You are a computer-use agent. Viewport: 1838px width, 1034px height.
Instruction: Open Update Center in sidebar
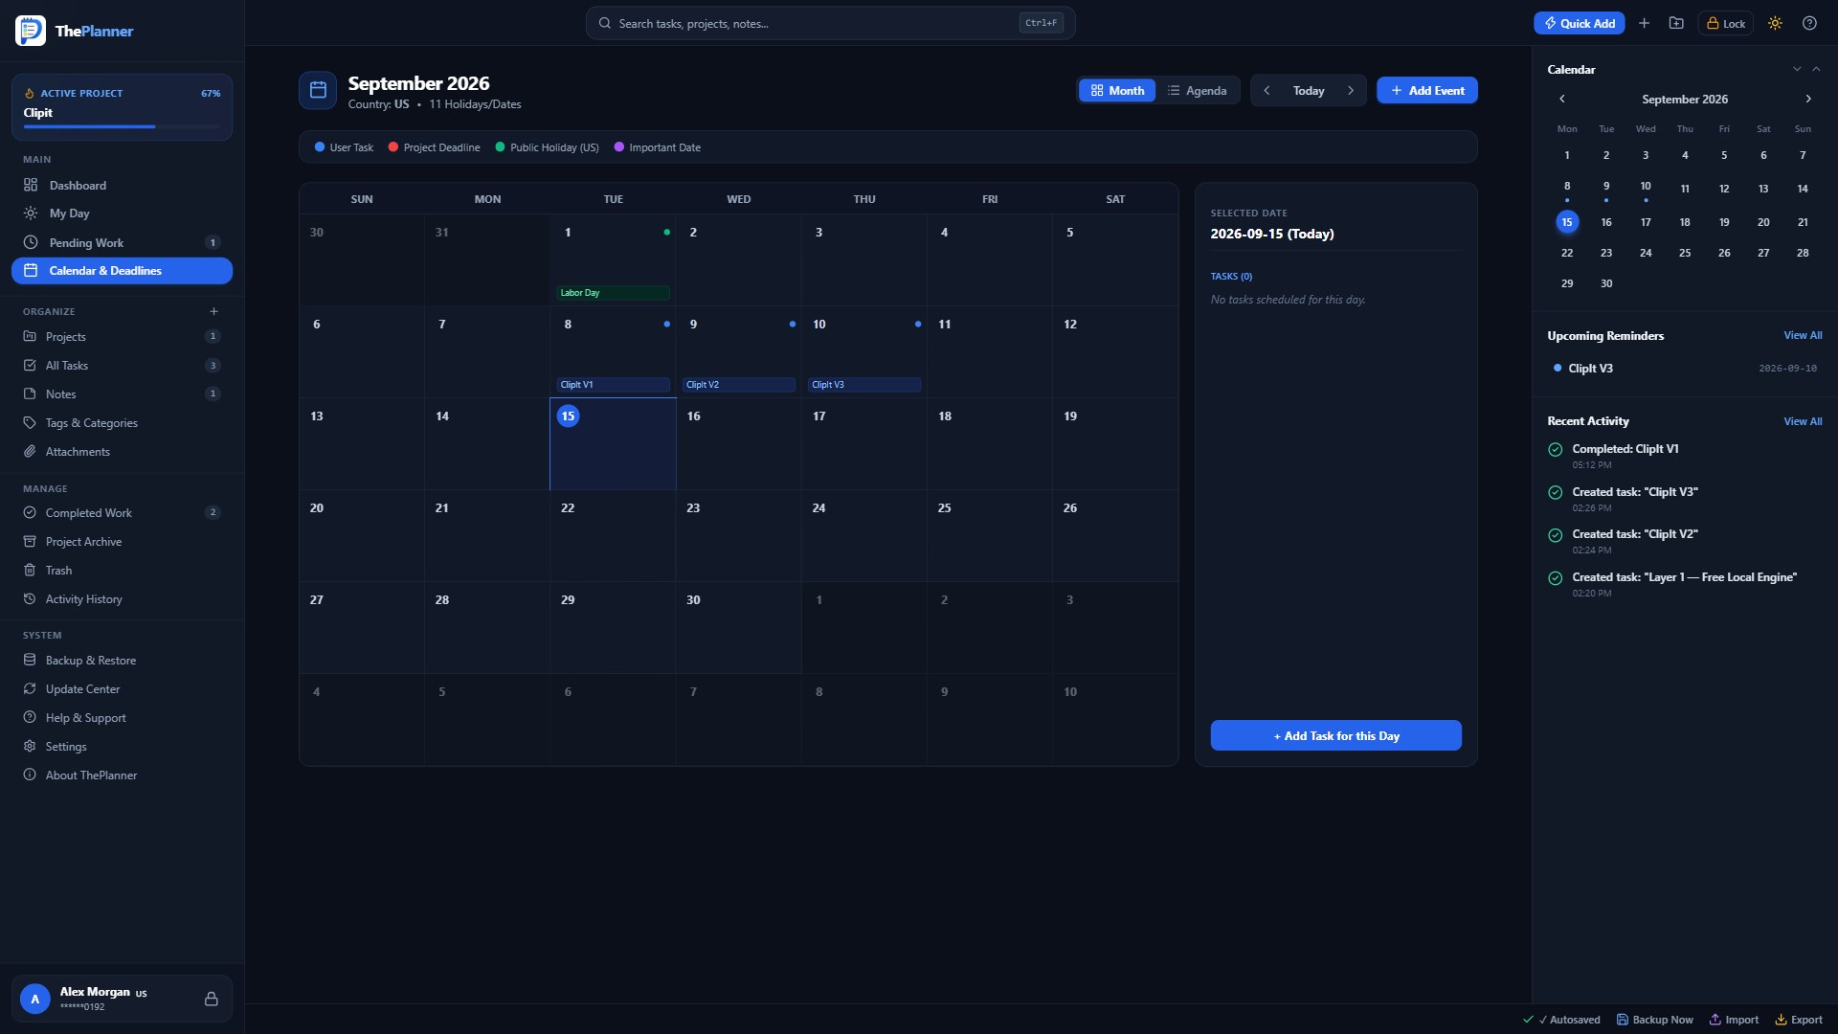coord(122,688)
